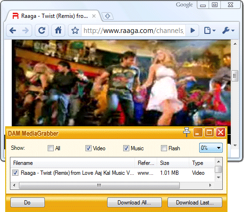
Task: Bookmark this page with the star icon
Action: point(75,31)
